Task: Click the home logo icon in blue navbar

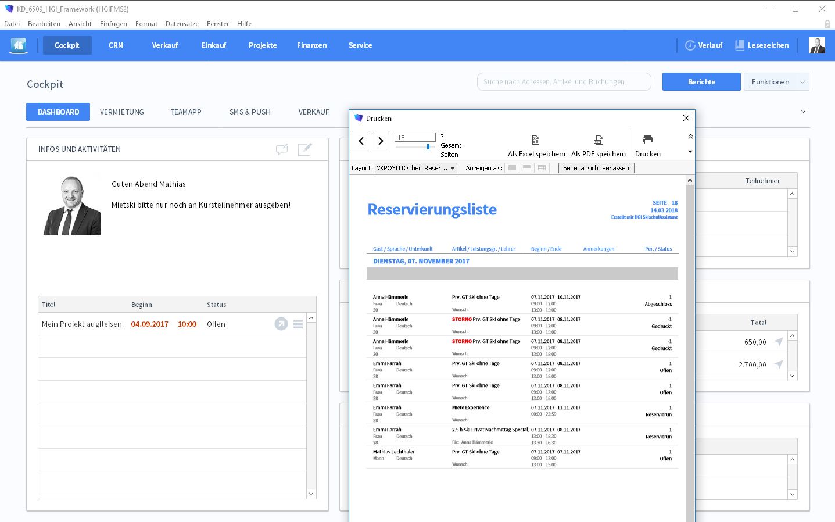Action: pos(19,45)
